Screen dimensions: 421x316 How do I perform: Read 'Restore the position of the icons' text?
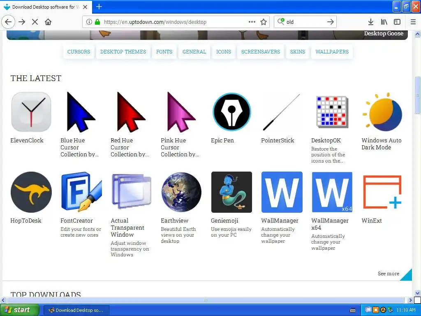[328, 155]
